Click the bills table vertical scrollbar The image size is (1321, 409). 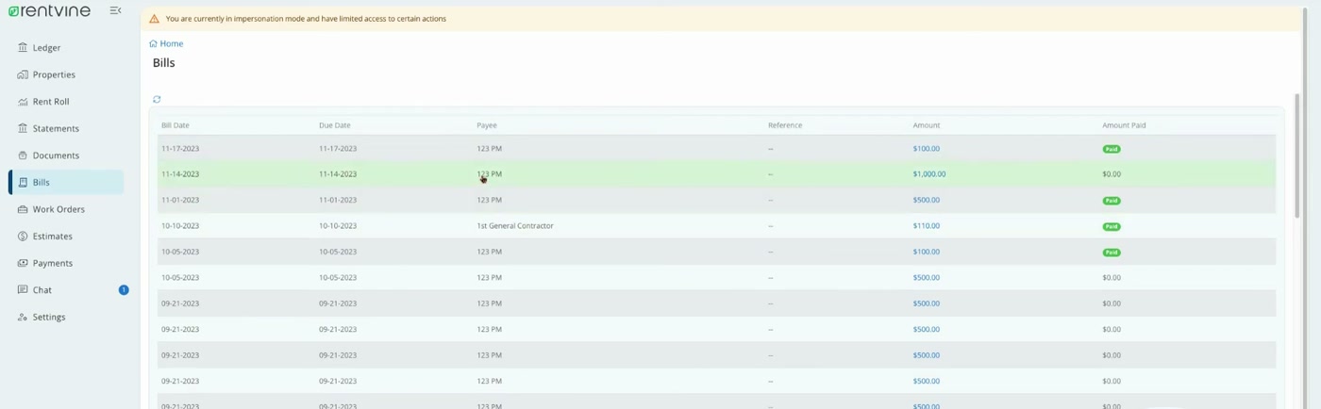[x=1299, y=156]
